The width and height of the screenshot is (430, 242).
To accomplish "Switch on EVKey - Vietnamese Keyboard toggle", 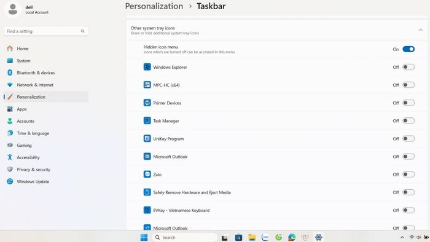I will (408, 210).
